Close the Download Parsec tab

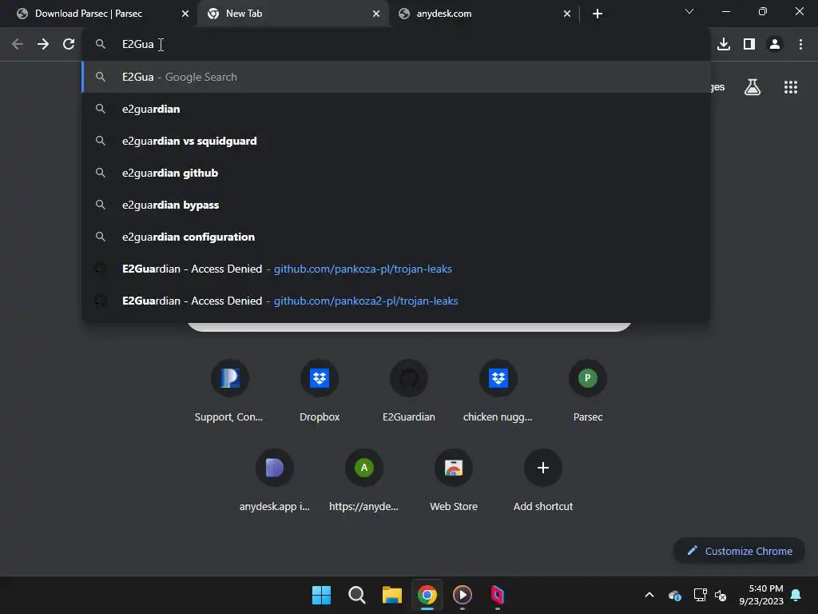click(x=185, y=14)
